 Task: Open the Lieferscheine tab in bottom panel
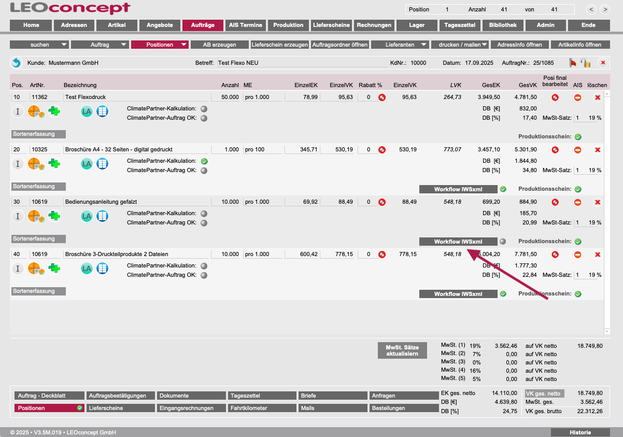click(120, 408)
